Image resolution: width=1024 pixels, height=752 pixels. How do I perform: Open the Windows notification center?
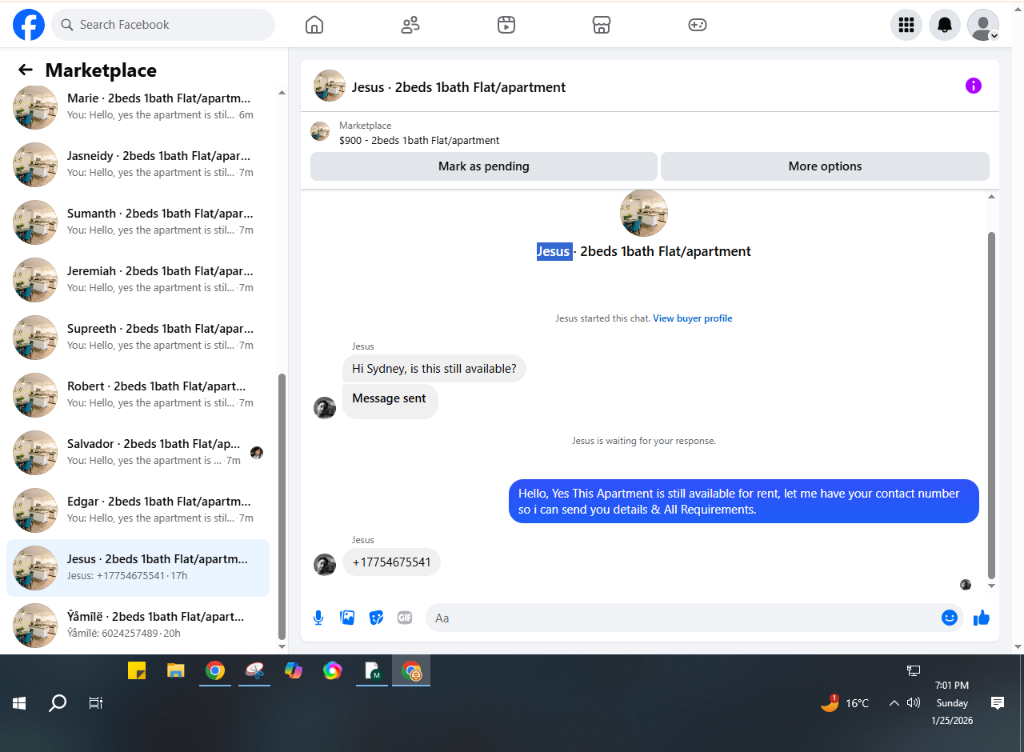[x=998, y=703]
